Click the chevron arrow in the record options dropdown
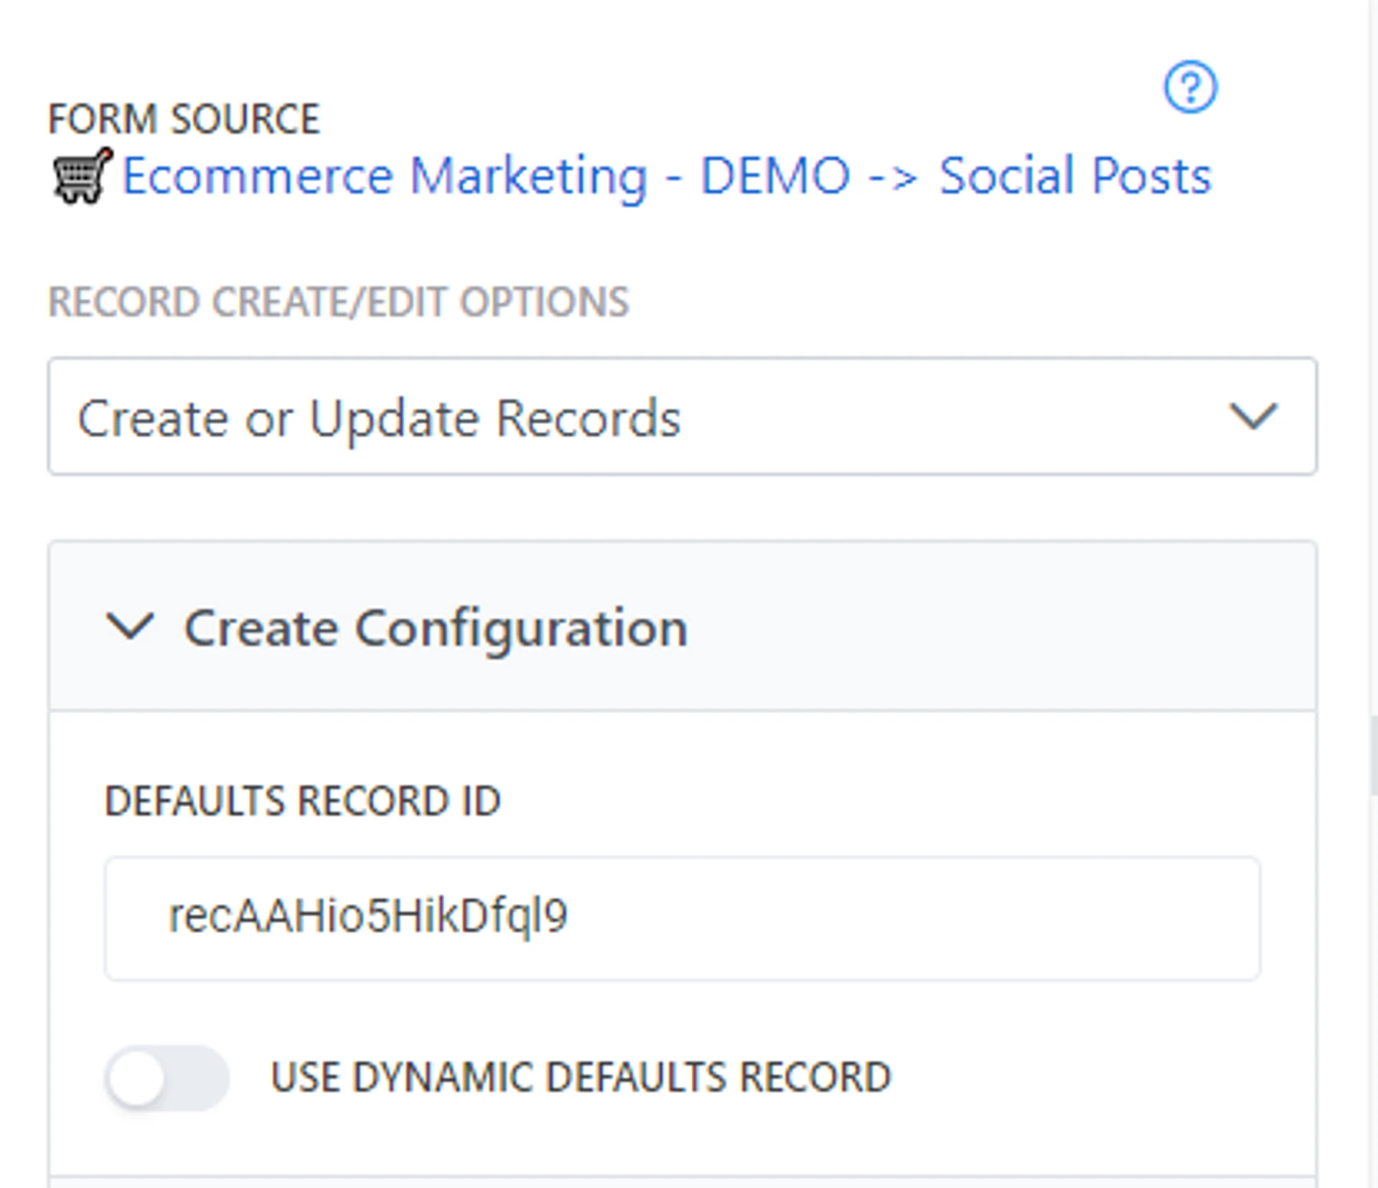The height and width of the screenshot is (1188, 1378). pos(1252,417)
